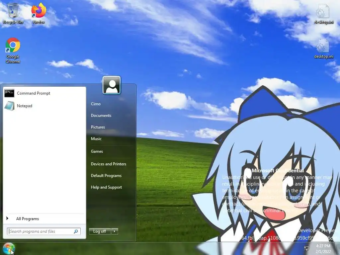Screen dimensions: 340x255
Task: Click the network tray icon
Action: 306,248
